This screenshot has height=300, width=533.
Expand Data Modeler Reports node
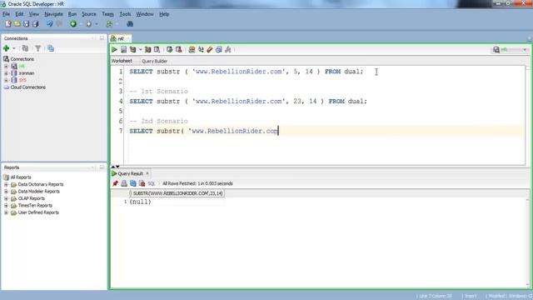pos(6,192)
